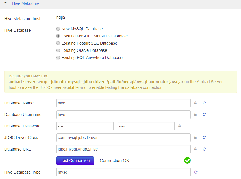
Task: Click lock icon beside Database Password
Action: point(179,126)
